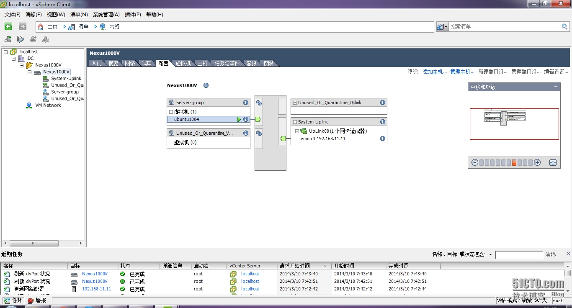The image size is (572, 308).
Task: Collapse 虚拟机 (1) list in Server-group
Action: [x=171, y=112]
